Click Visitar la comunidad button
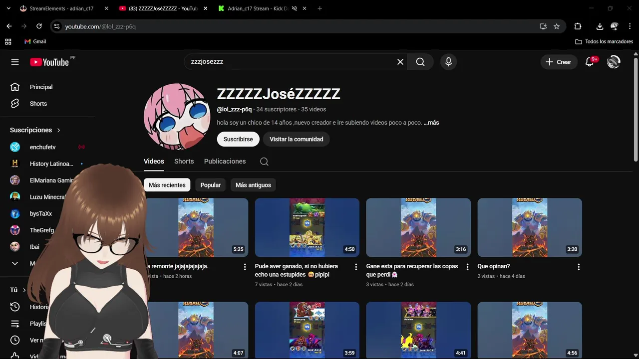This screenshot has height=359, width=639. pos(297,139)
